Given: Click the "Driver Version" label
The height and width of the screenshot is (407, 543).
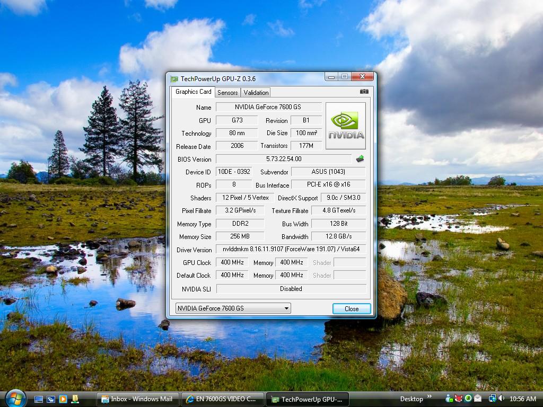Looking at the screenshot, I should click(x=194, y=250).
